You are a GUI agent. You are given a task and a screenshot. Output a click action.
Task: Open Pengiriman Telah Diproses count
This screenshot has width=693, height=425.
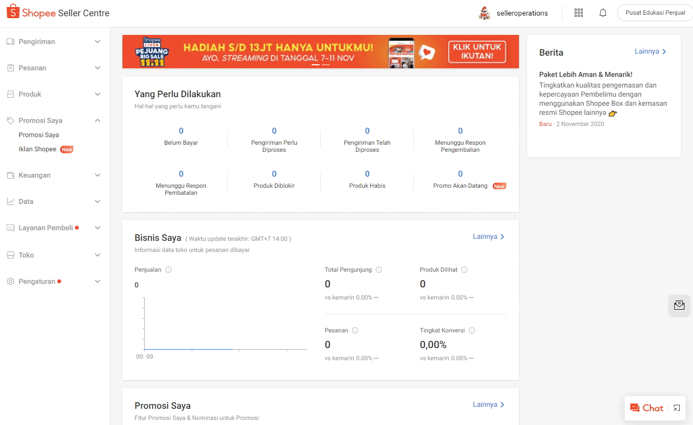367,131
